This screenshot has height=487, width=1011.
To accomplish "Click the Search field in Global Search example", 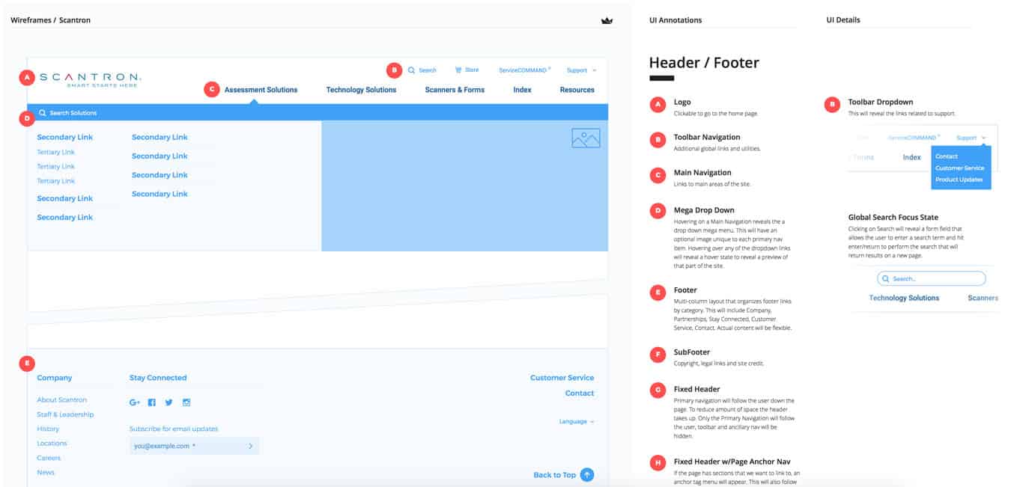I will tap(932, 278).
